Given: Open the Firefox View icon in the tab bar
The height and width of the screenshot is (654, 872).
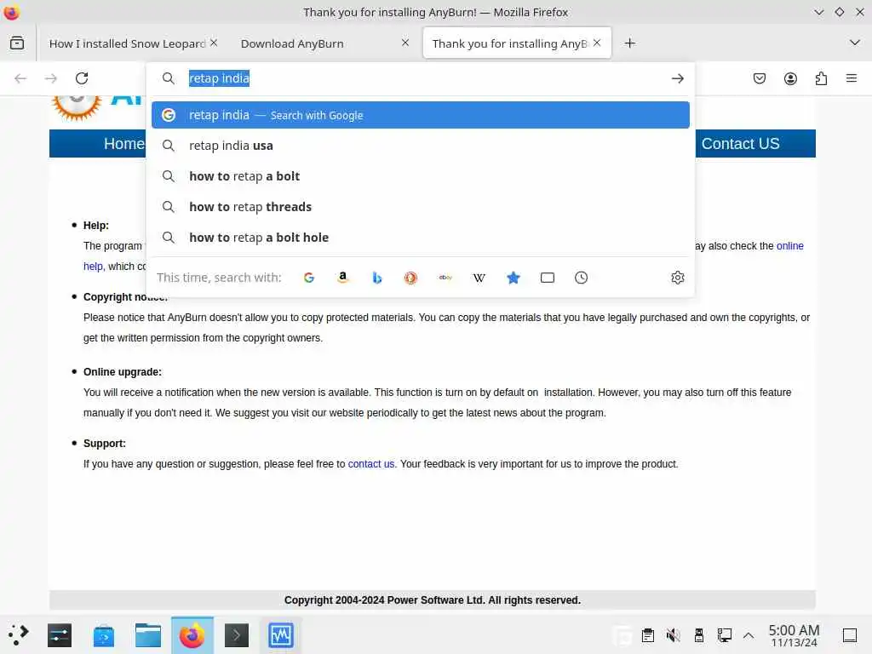Looking at the screenshot, I should pyautogui.click(x=17, y=43).
